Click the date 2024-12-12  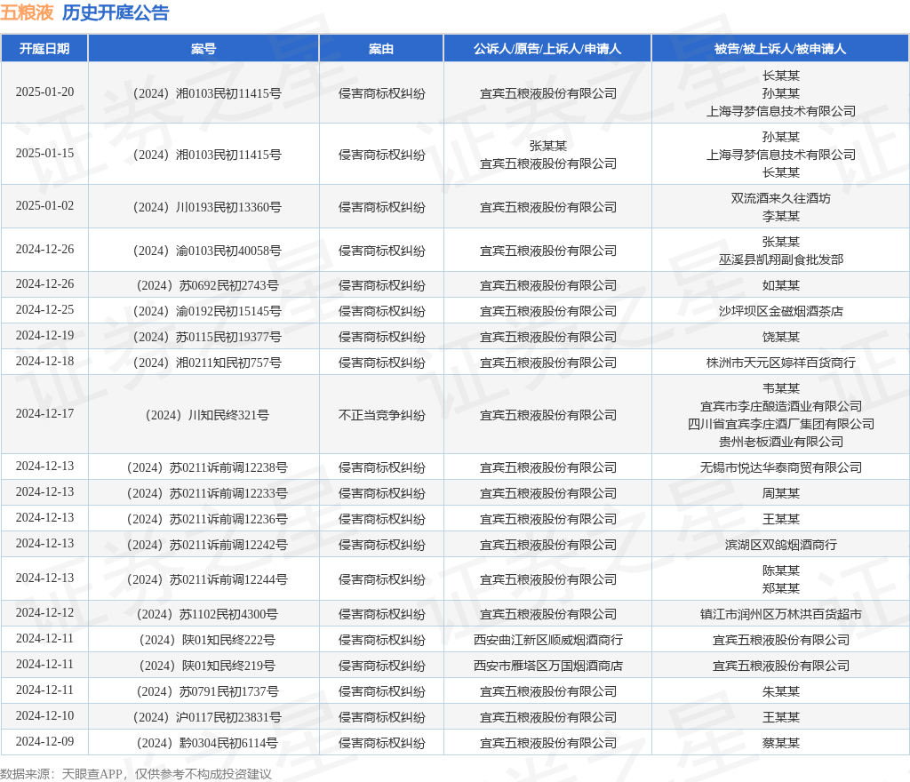44,612
